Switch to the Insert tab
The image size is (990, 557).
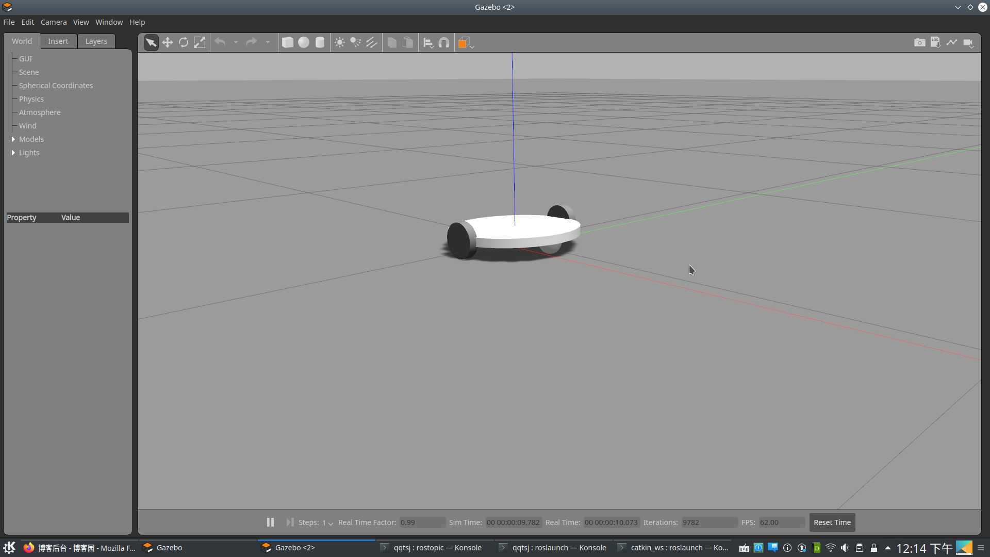point(58,41)
